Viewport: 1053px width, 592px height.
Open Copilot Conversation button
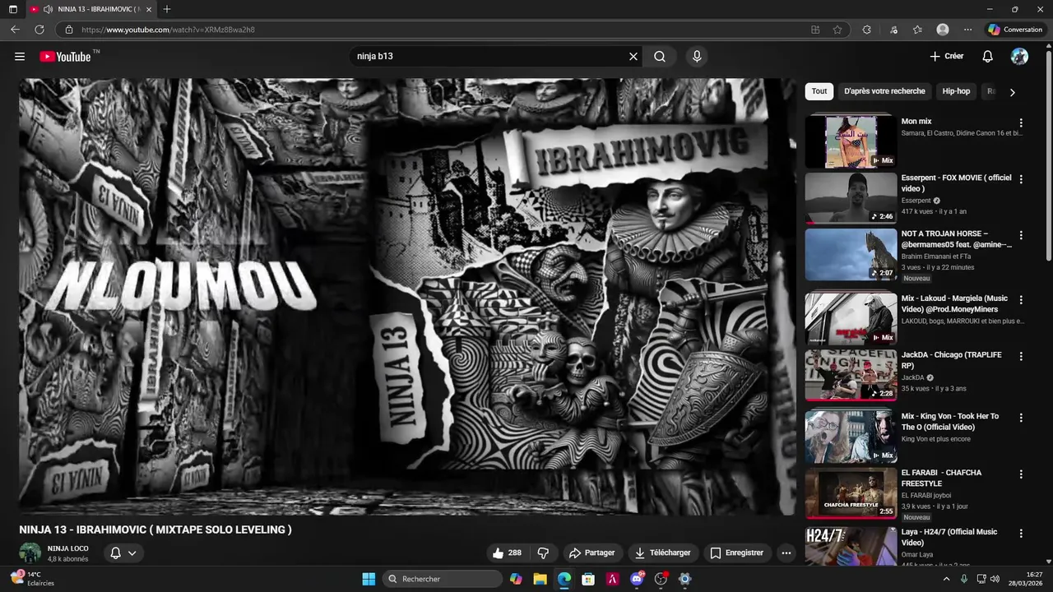pyautogui.click(x=1015, y=30)
